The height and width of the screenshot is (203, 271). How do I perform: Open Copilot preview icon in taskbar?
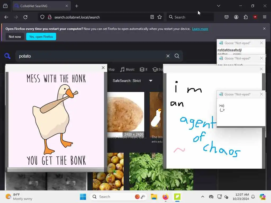click(x=262, y=197)
